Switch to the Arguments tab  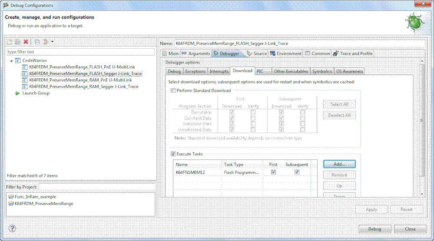tap(196, 54)
